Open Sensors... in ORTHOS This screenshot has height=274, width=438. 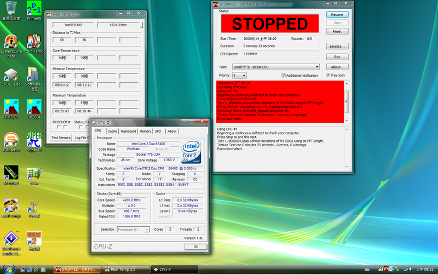click(337, 46)
